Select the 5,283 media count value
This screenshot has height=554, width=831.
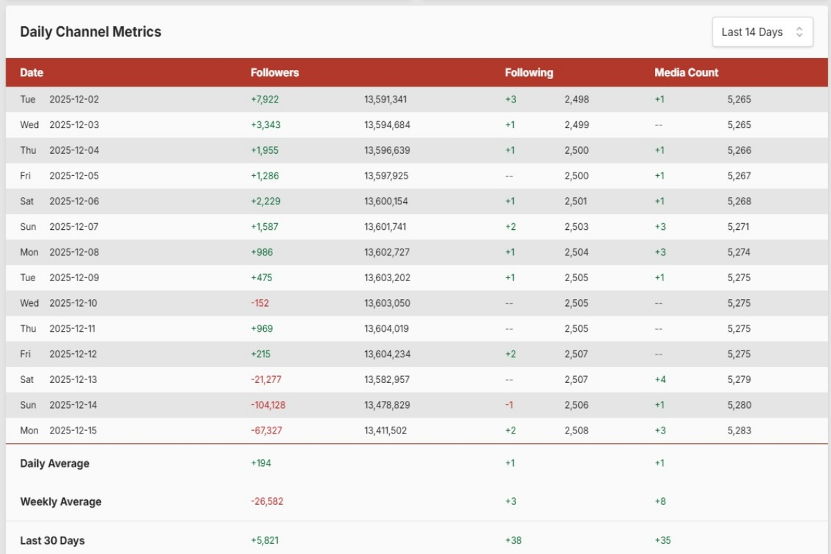pos(739,431)
